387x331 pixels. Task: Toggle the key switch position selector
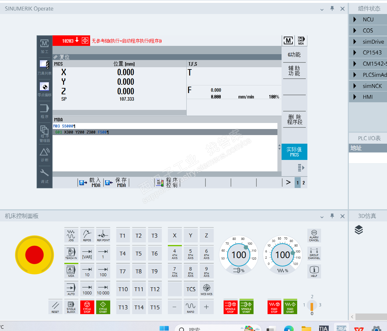(x=312, y=306)
